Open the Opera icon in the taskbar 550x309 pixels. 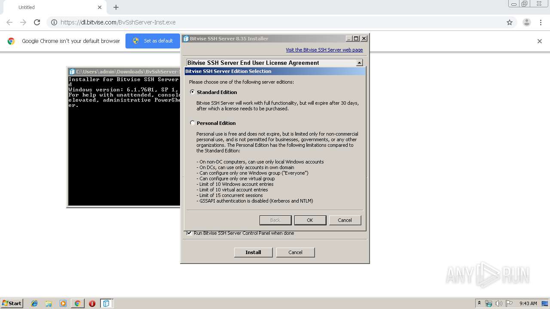coord(92,303)
